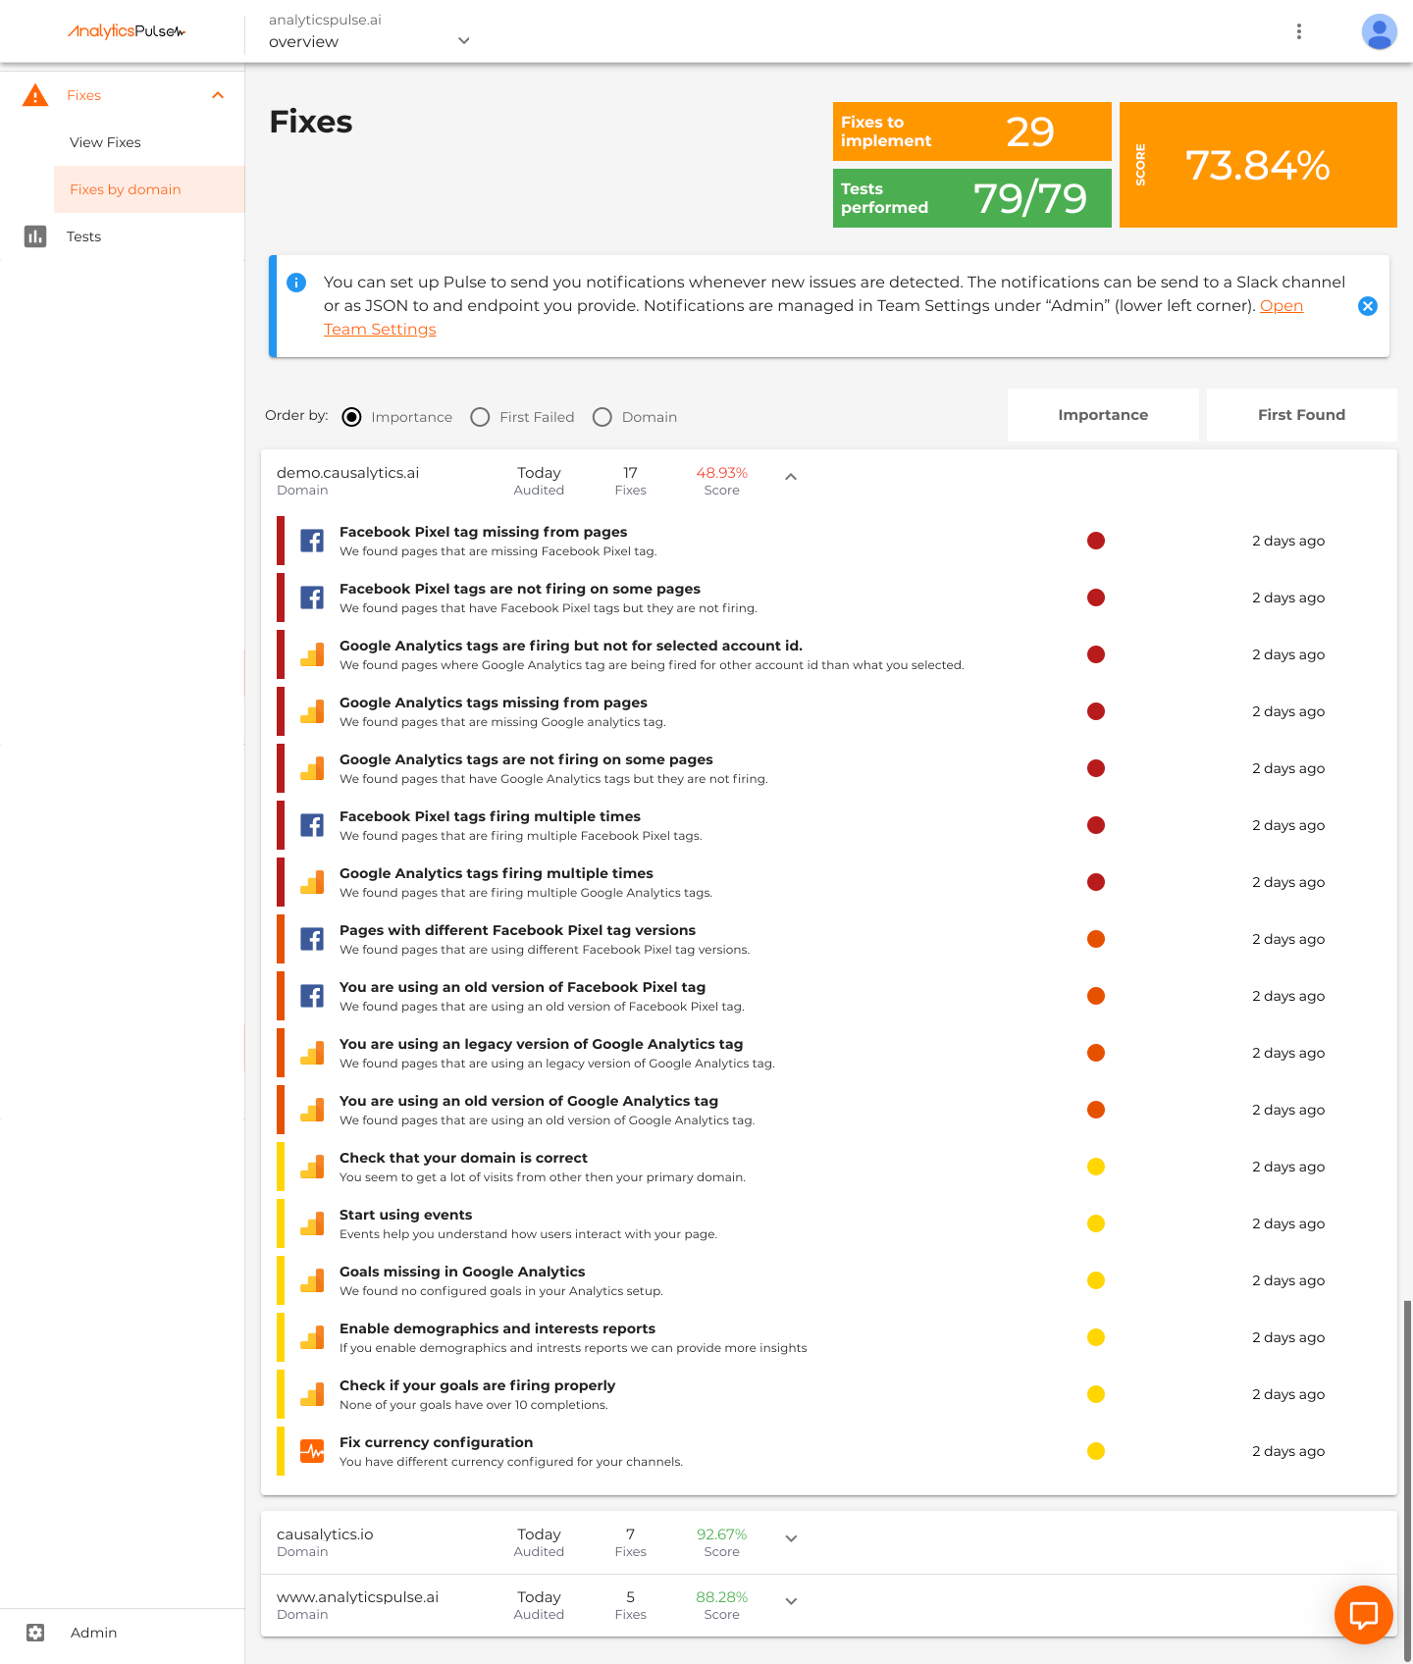The image size is (1413, 1664).
Task: Open View Fixes in sidebar
Action: 105,142
